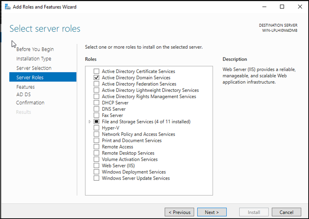This screenshot has height=219, width=309.
Task: Go to Before You Begin step
Action: [x=35, y=49]
